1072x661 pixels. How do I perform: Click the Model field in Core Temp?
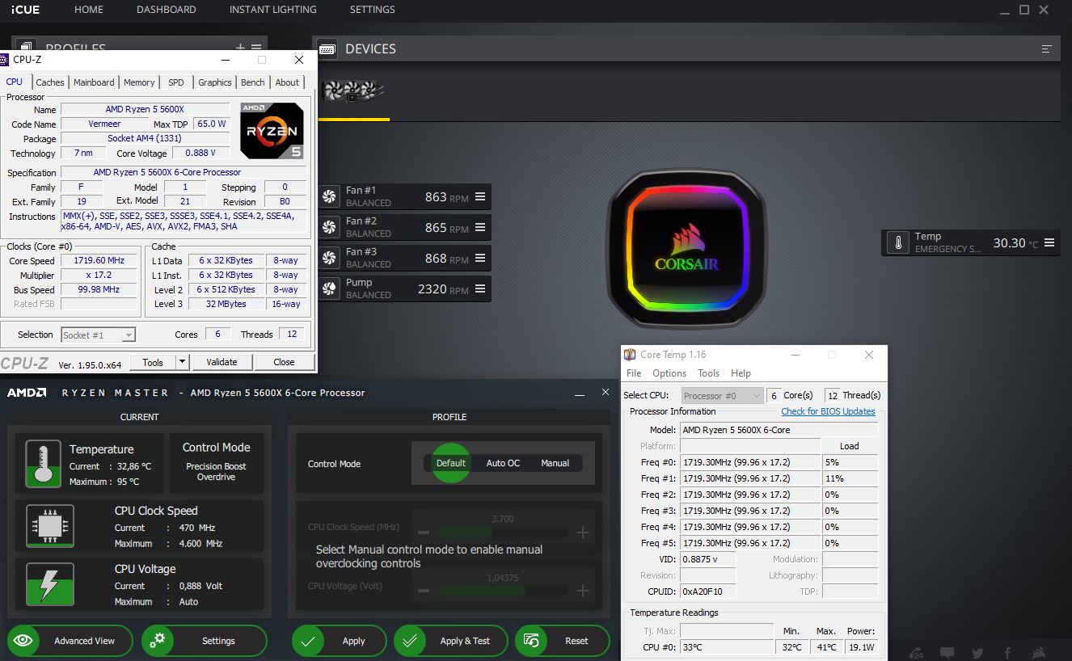pyautogui.click(x=779, y=430)
